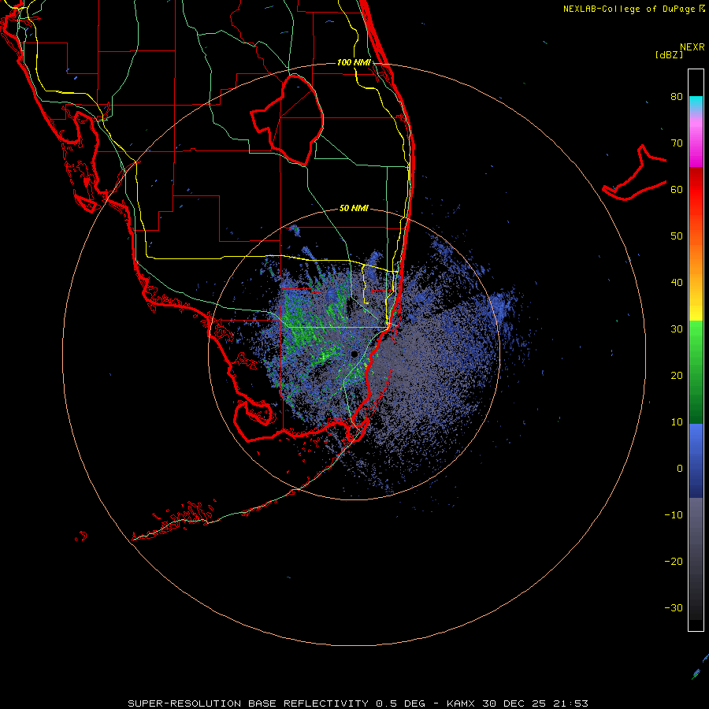Click the 70 dBZ scale value

[x=677, y=143]
